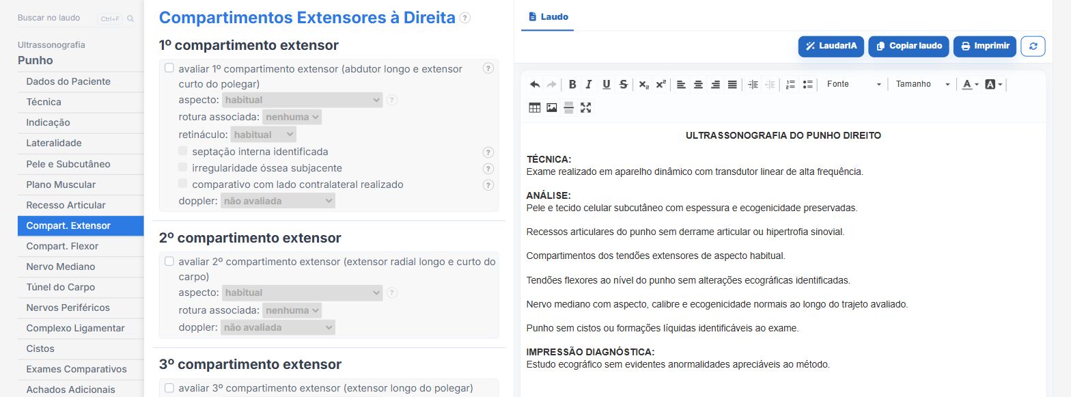Insert a table into the report
The height and width of the screenshot is (397, 1071).
[x=535, y=107]
